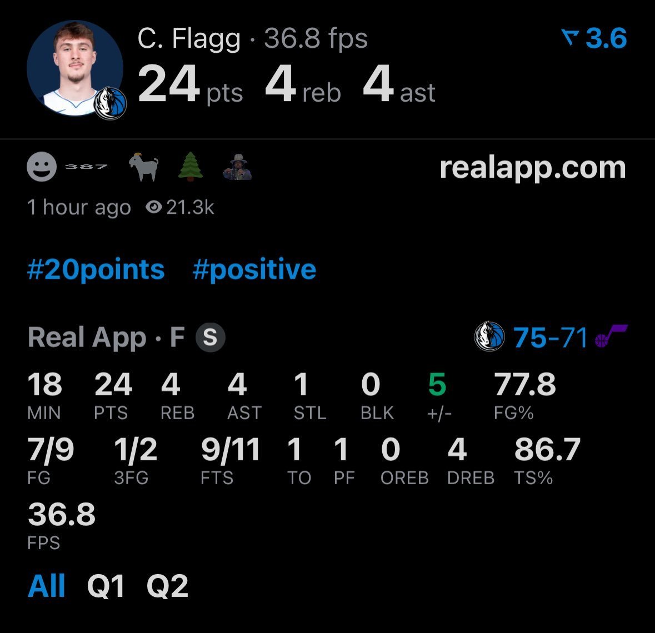Visit the realapp.com link
Screen dimensions: 655x633
533,168
